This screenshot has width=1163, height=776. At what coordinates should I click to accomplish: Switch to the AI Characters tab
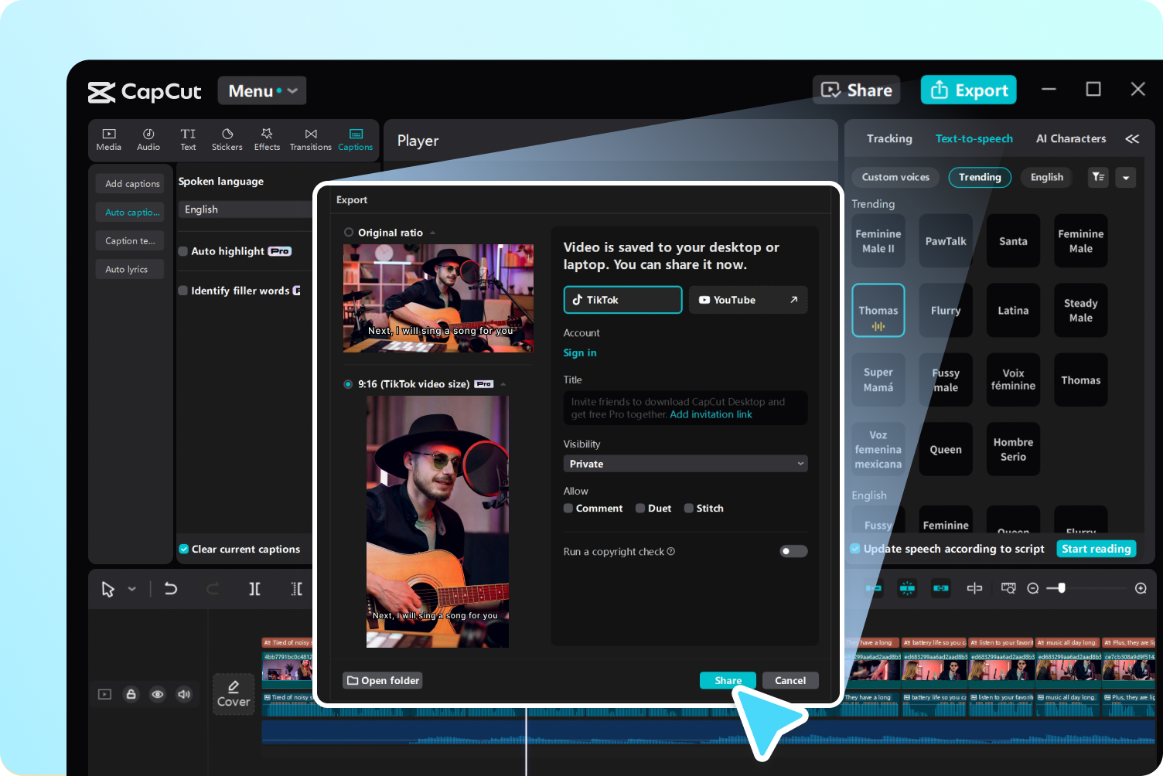tap(1070, 138)
